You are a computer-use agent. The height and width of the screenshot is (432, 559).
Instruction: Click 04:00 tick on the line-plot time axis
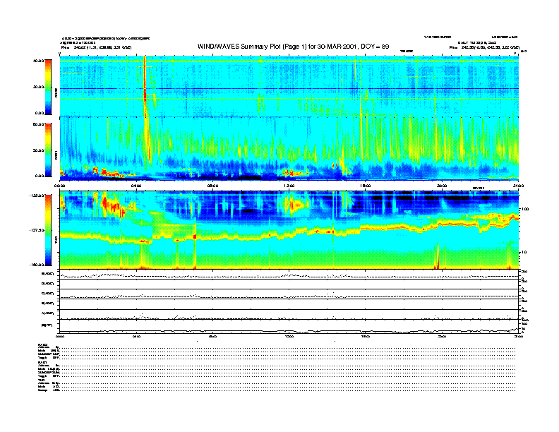136,336
